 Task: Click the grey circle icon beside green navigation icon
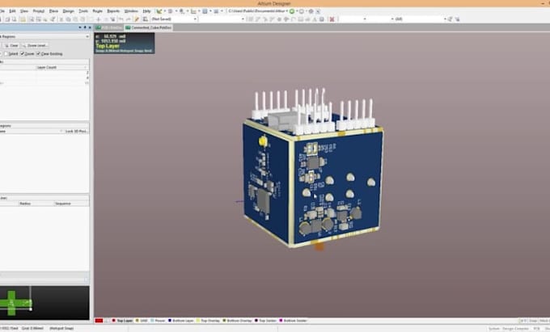coord(302,11)
